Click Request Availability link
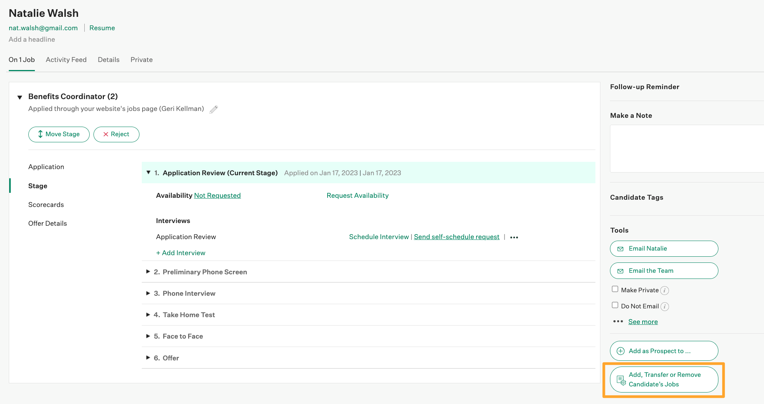Image resolution: width=764 pixels, height=404 pixels. click(357, 195)
